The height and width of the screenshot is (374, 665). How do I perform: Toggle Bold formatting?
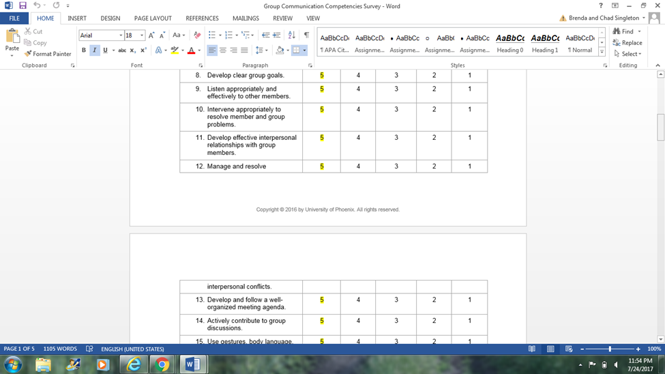(84, 51)
